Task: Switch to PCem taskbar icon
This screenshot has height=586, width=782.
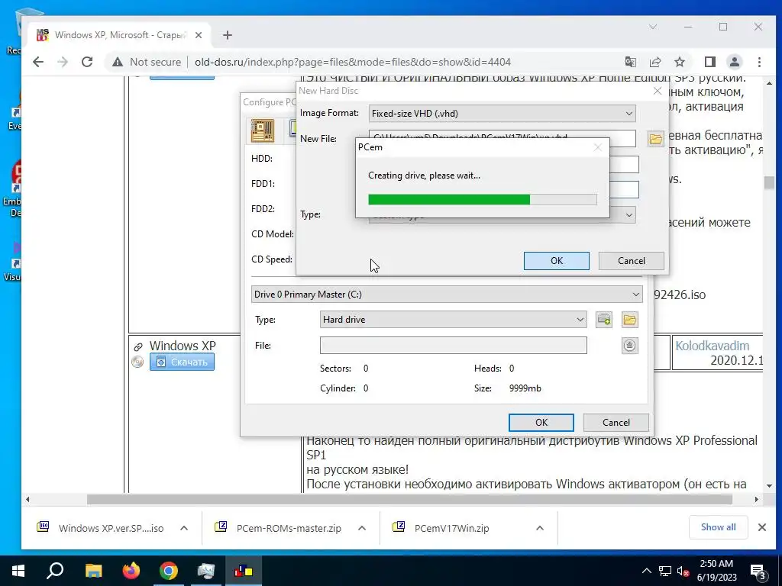Action: click(x=244, y=571)
